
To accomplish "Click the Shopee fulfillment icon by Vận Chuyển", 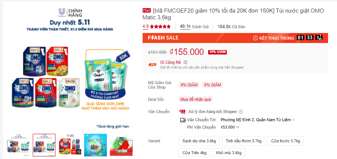I will click(182, 112).
